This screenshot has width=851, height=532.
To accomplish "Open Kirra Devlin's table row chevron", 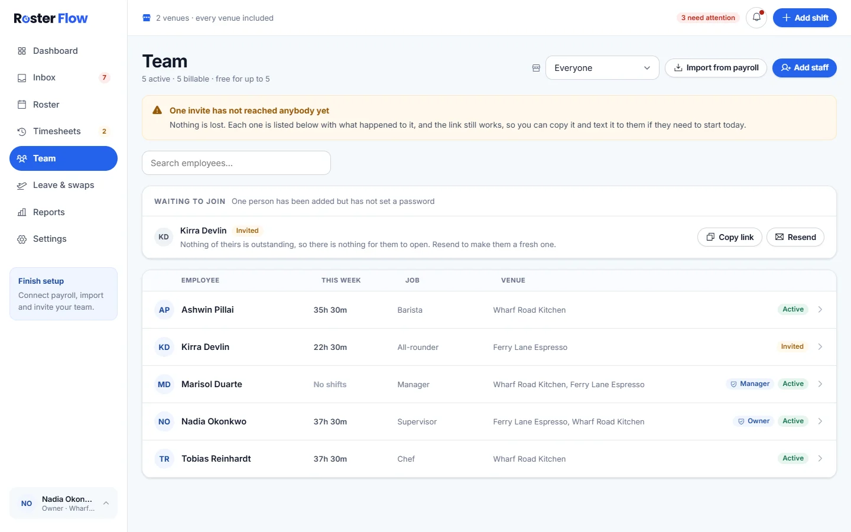I will click(x=820, y=347).
